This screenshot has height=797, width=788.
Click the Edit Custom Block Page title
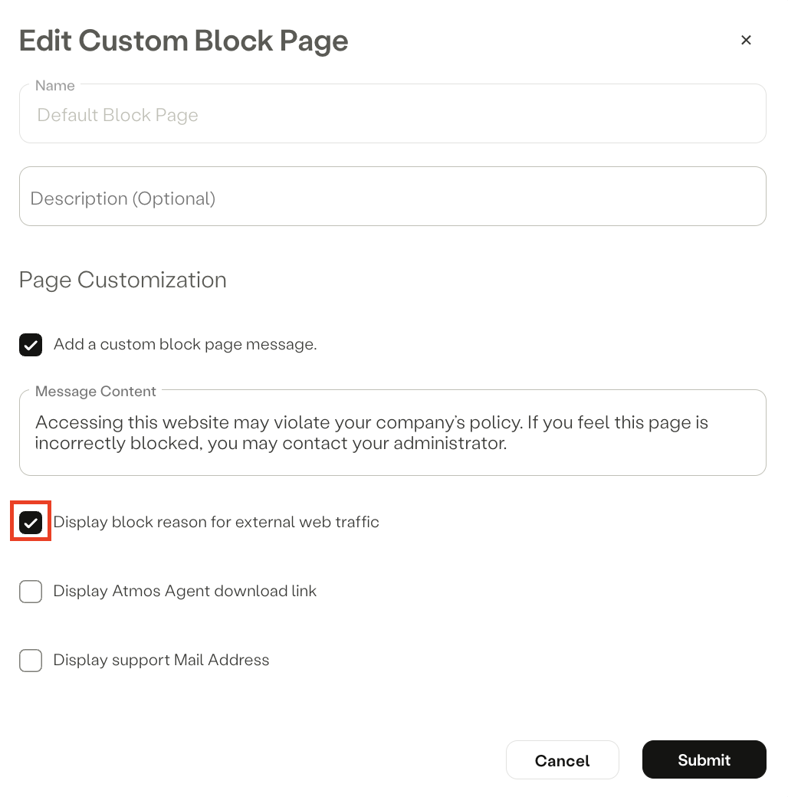coord(183,41)
